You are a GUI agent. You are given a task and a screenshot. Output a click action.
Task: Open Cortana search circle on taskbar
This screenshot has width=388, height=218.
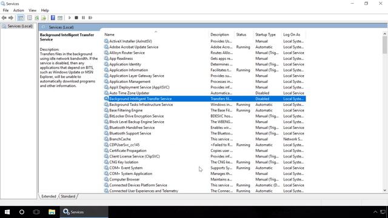click(x=22, y=212)
